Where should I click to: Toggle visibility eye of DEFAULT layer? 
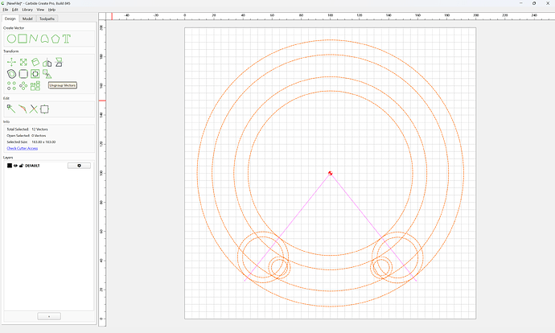[15, 166]
